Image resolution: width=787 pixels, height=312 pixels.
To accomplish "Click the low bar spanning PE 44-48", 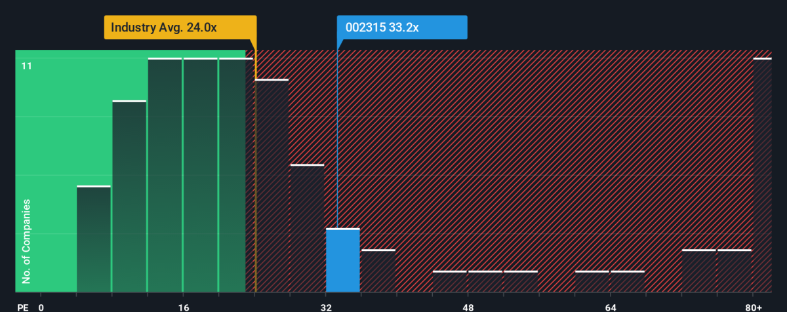I will [450, 281].
